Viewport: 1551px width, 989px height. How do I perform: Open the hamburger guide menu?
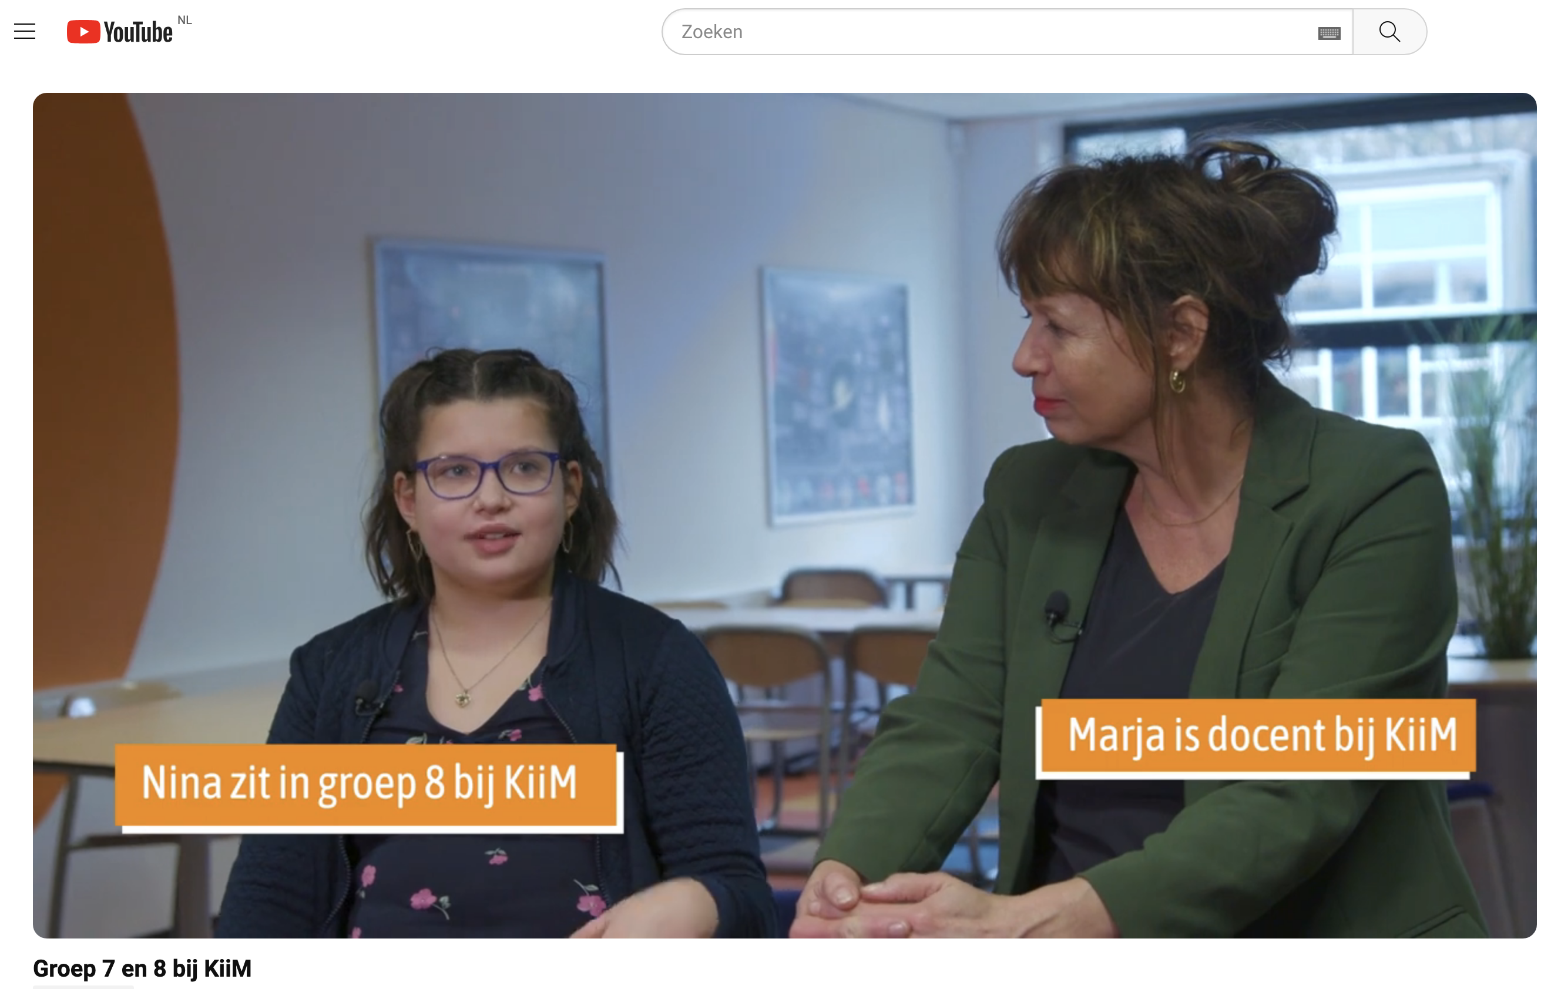pyautogui.click(x=25, y=32)
